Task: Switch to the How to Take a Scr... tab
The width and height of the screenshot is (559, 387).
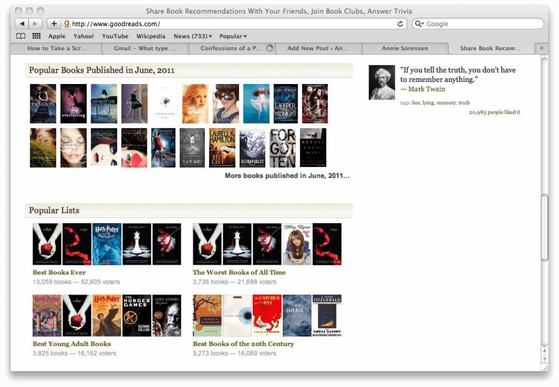Action: click(57, 48)
